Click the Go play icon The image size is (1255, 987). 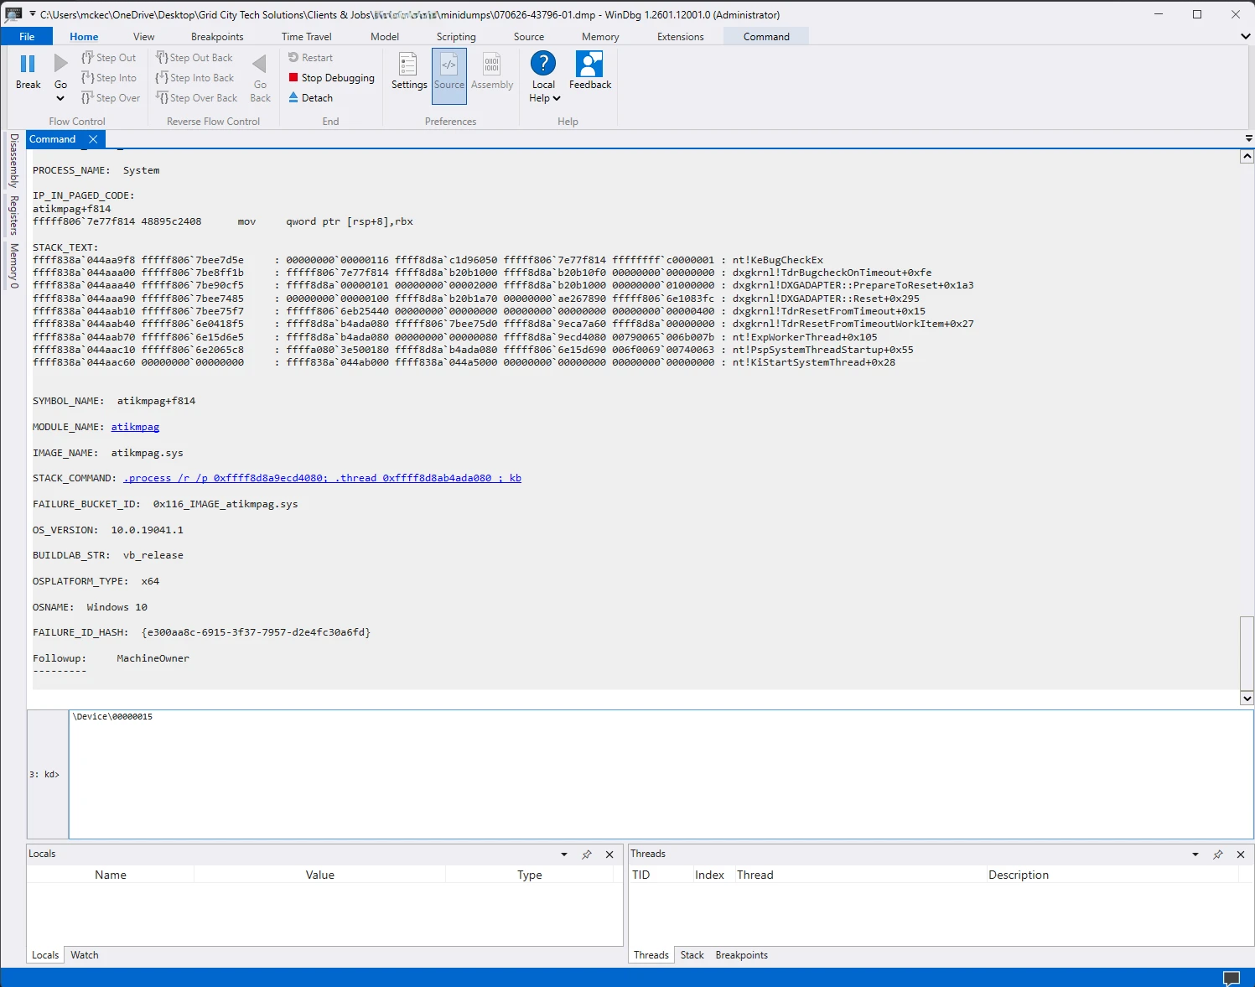click(60, 64)
